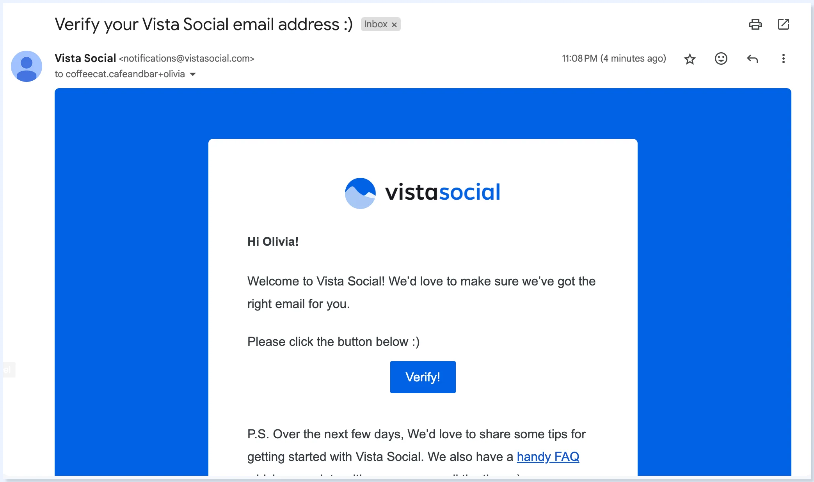Add an emoji reaction to the message
The height and width of the screenshot is (482, 814).
pyautogui.click(x=721, y=58)
